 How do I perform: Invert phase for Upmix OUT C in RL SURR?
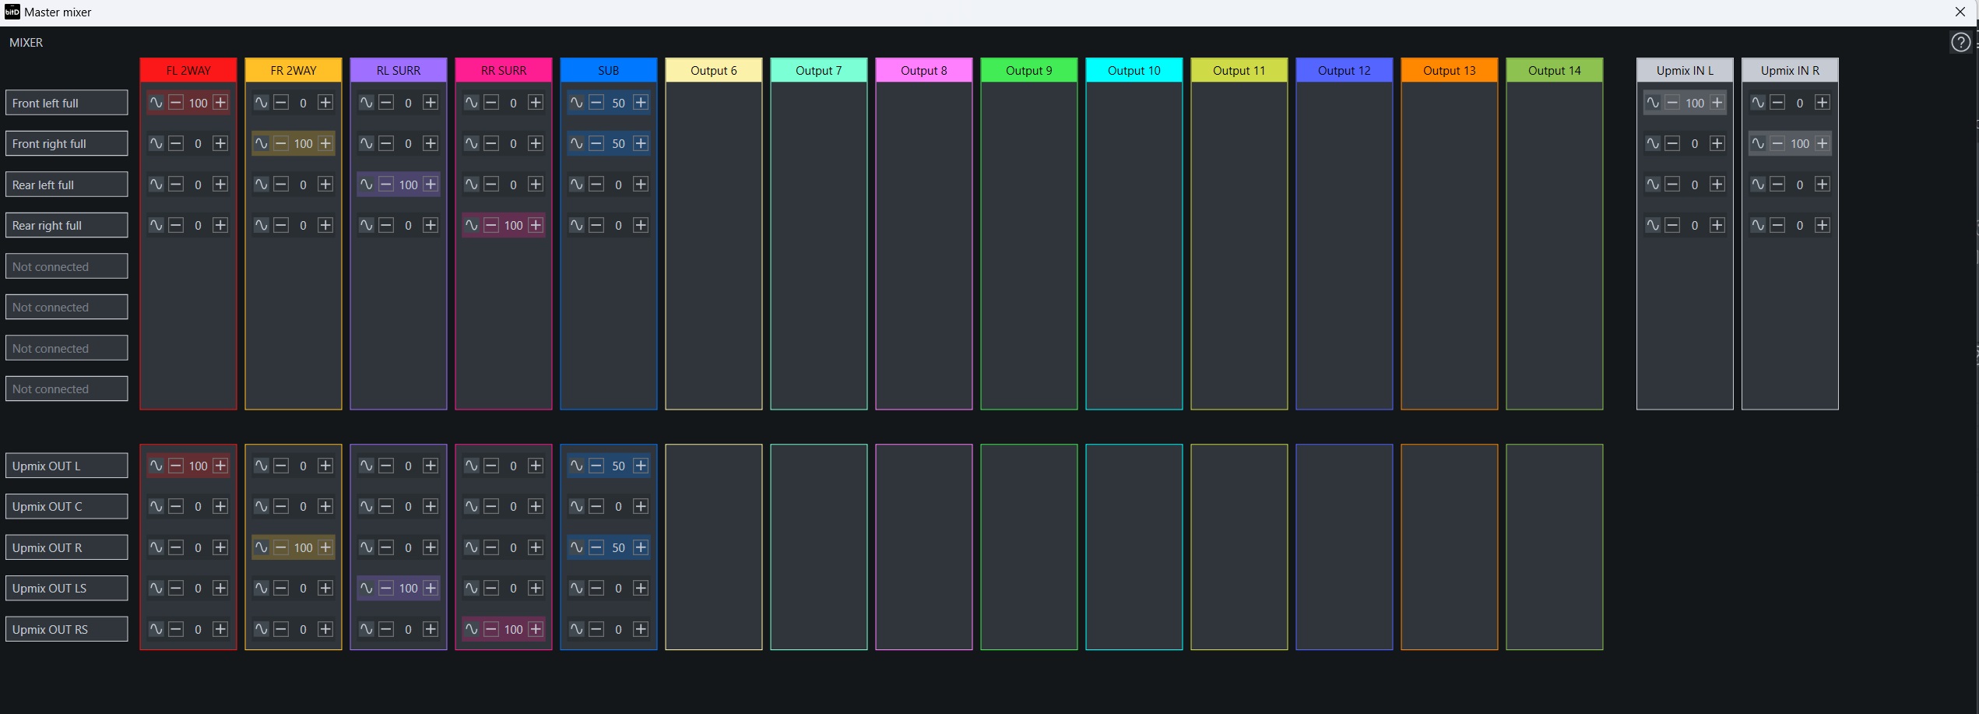367,507
